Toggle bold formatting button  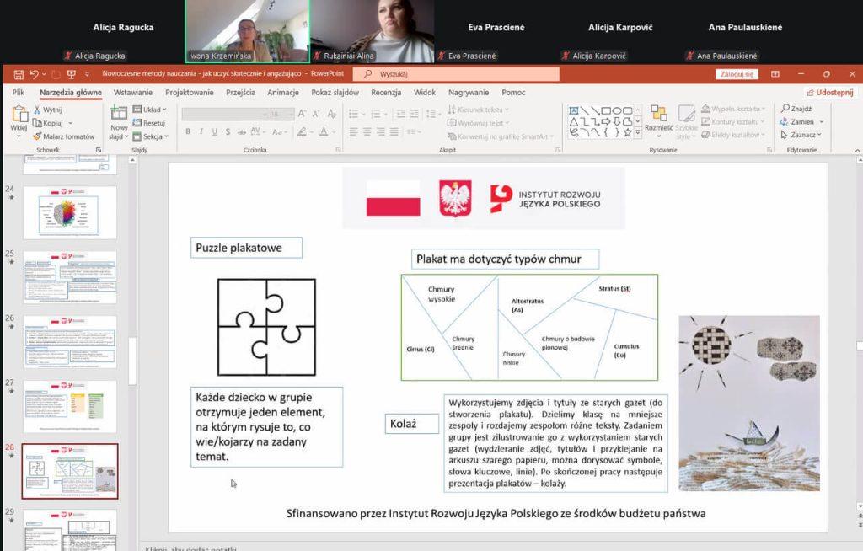coord(188,131)
